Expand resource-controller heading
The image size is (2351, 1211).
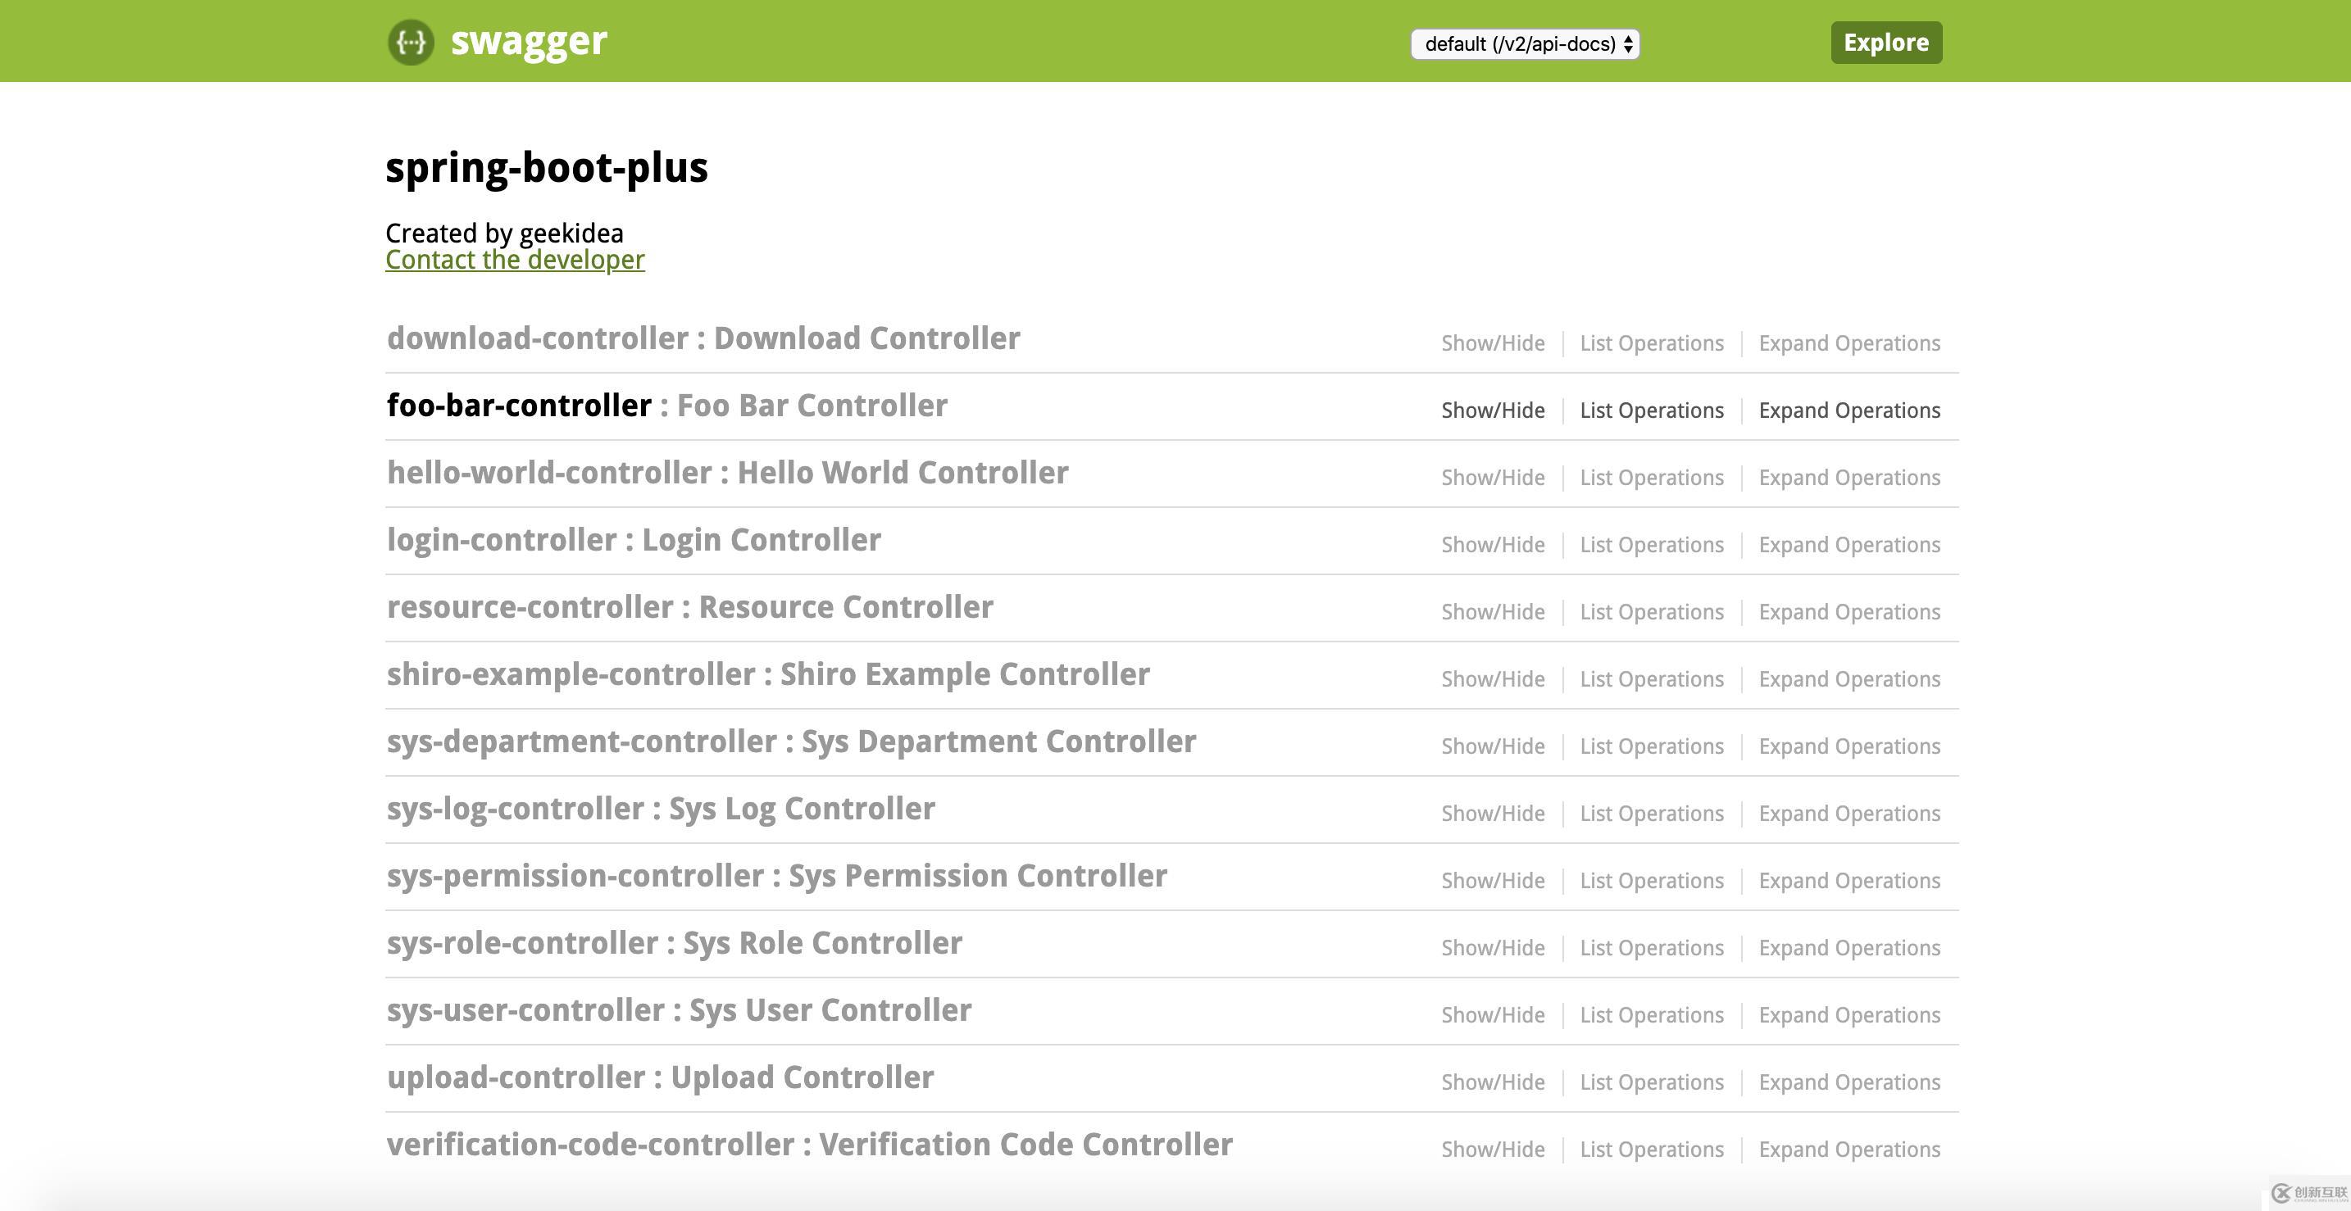pos(690,607)
